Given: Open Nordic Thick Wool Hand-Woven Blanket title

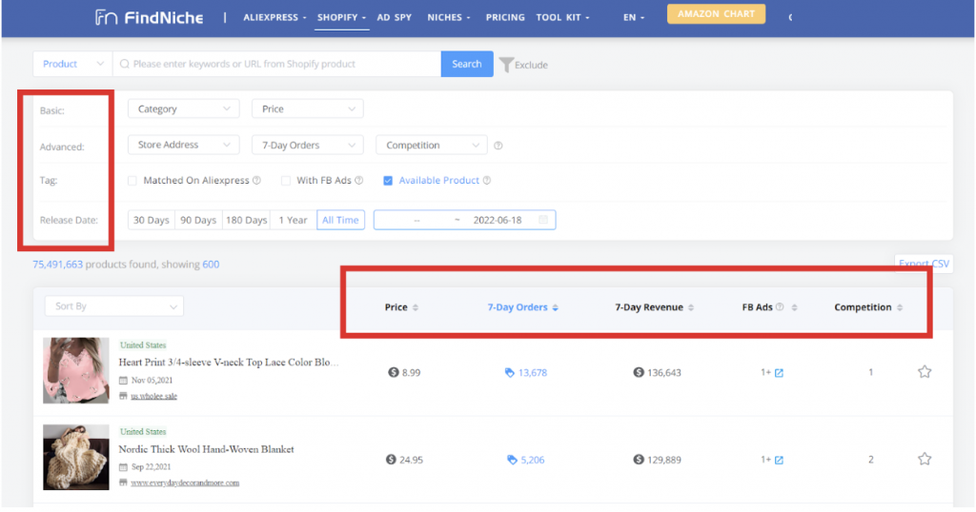Looking at the screenshot, I should tap(206, 449).
